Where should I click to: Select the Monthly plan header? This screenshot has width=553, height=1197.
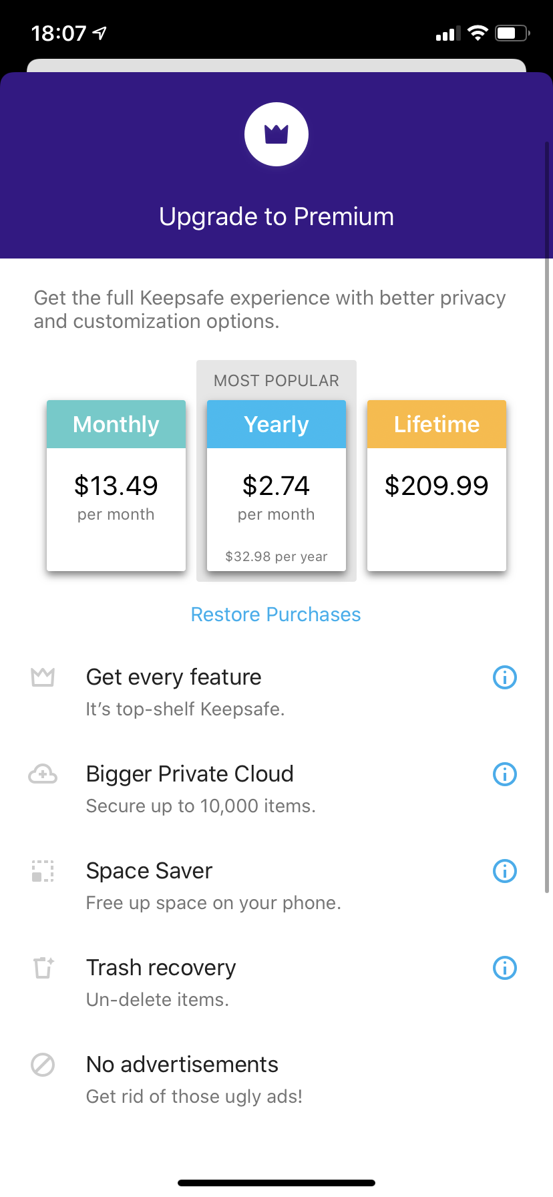click(x=116, y=424)
